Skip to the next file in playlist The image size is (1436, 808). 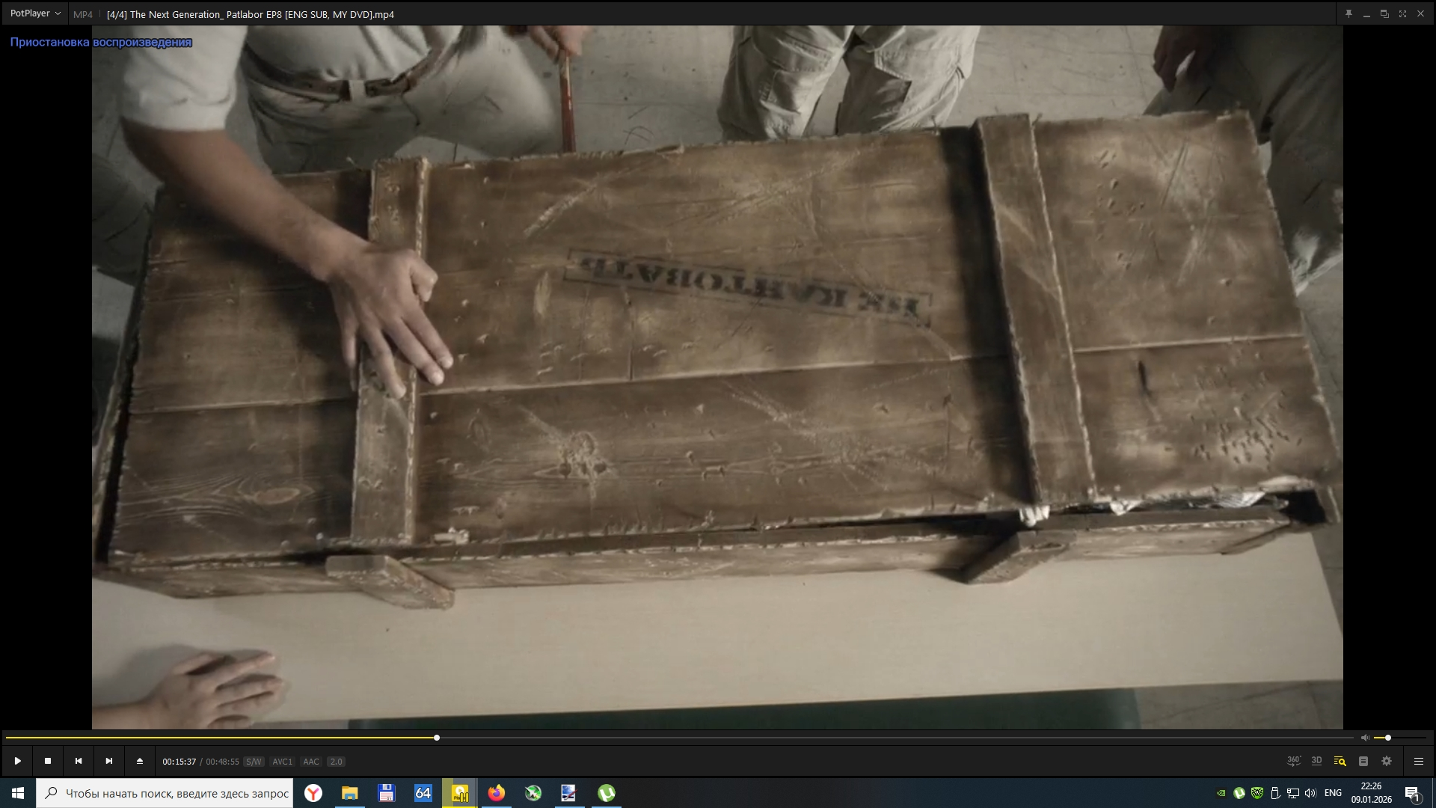coord(109,761)
